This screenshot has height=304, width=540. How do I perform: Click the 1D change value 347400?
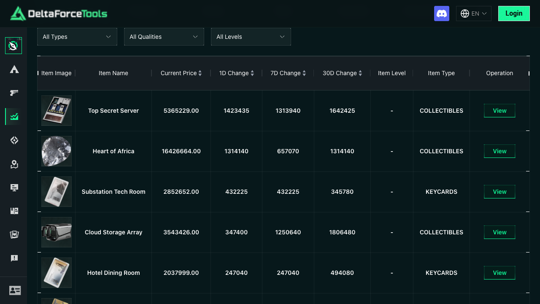pyautogui.click(x=236, y=232)
